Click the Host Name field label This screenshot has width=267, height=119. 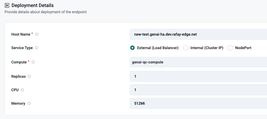coord(21,34)
